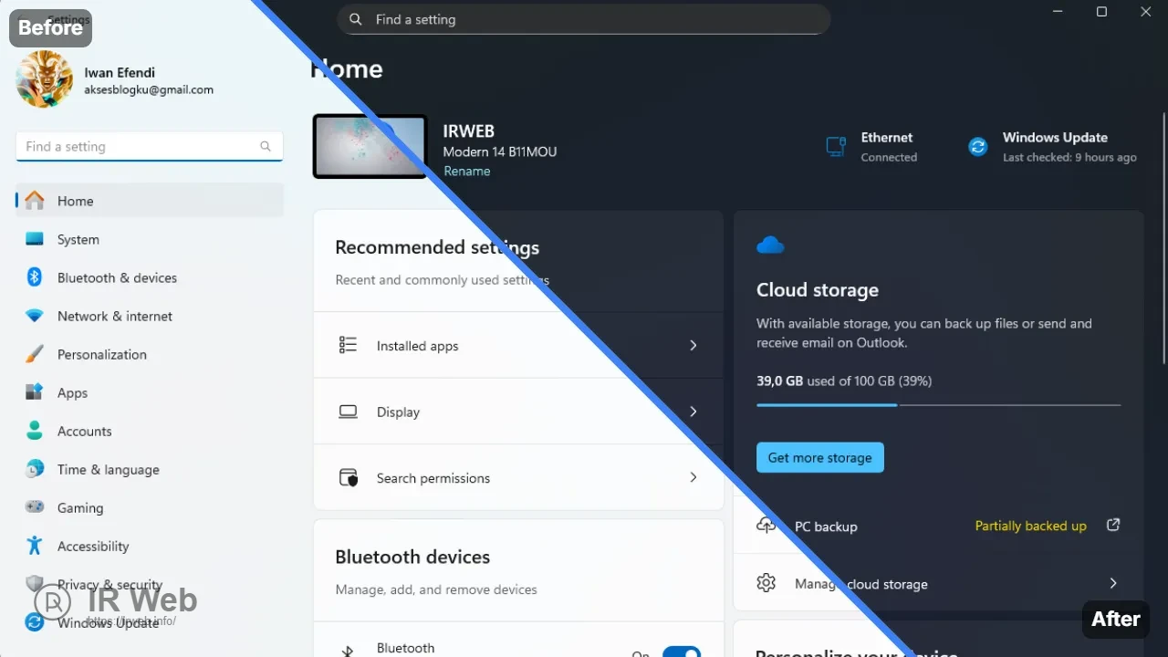Click the Home house icon
Image resolution: width=1168 pixels, height=657 pixels.
point(35,200)
